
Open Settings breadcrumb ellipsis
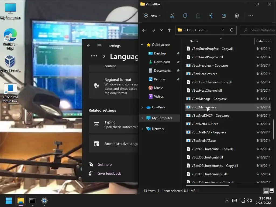point(94,56)
